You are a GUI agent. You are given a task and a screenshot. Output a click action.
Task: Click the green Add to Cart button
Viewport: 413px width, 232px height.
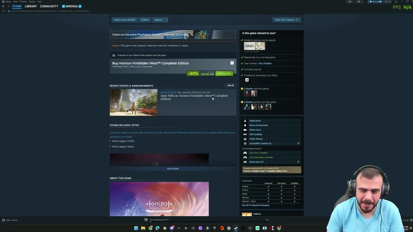pyautogui.click(x=224, y=73)
